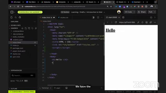Click the new folder icon in Sandbox header
This screenshot has width=166, height=93.
click(29, 28)
